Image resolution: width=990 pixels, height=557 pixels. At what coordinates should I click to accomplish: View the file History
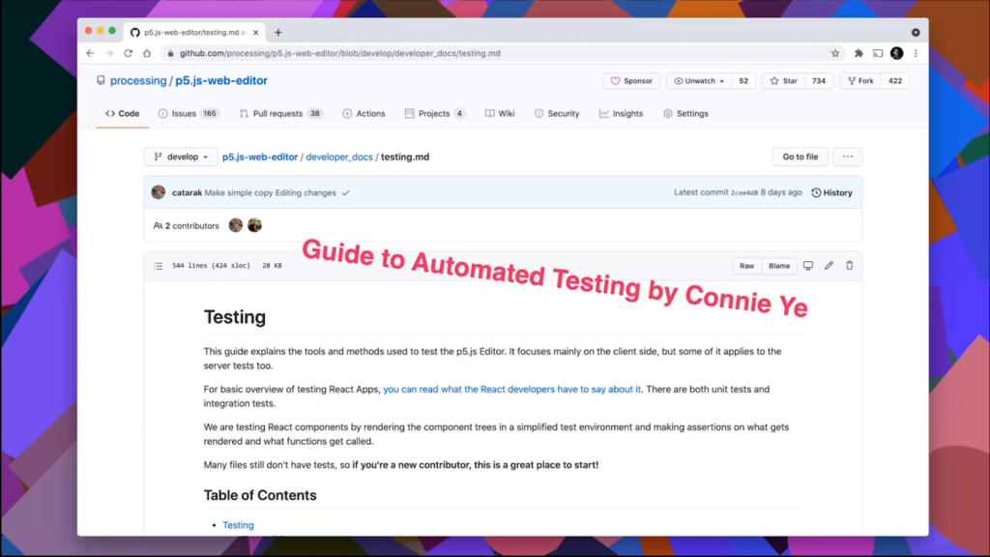pos(831,192)
